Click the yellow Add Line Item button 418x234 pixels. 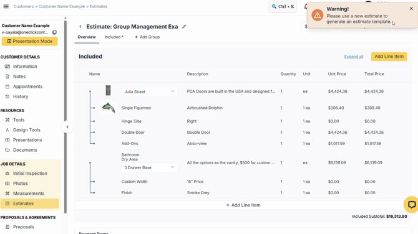[389, 57]
